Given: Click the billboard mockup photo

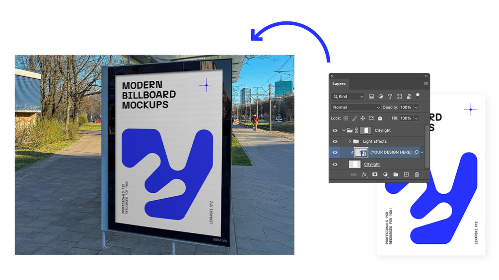Looking at the screenshot, I should coord(154,155).
